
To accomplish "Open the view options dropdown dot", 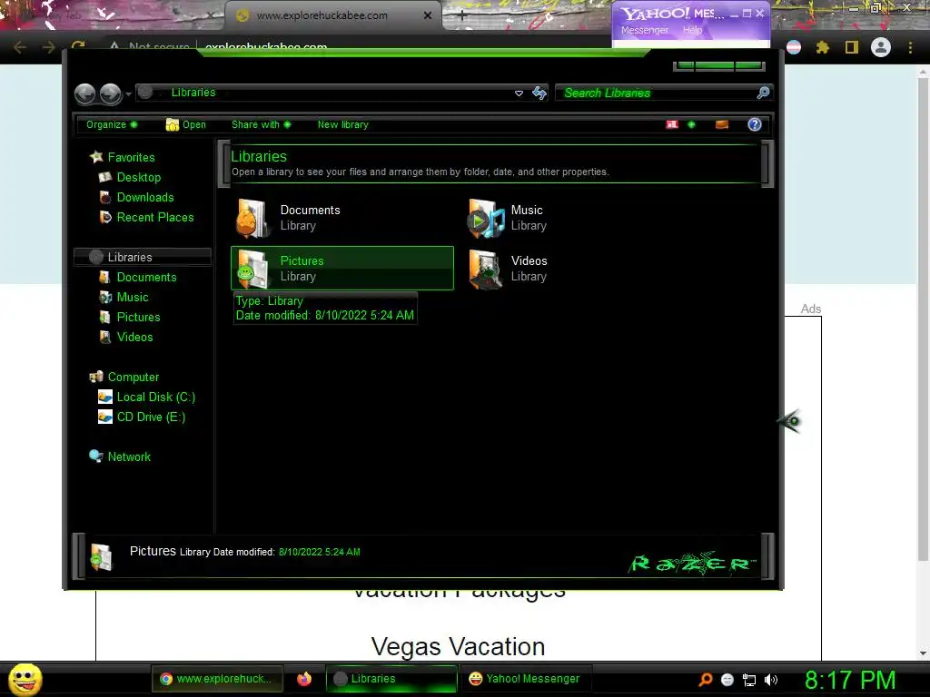I will click(x=691, y=124).
